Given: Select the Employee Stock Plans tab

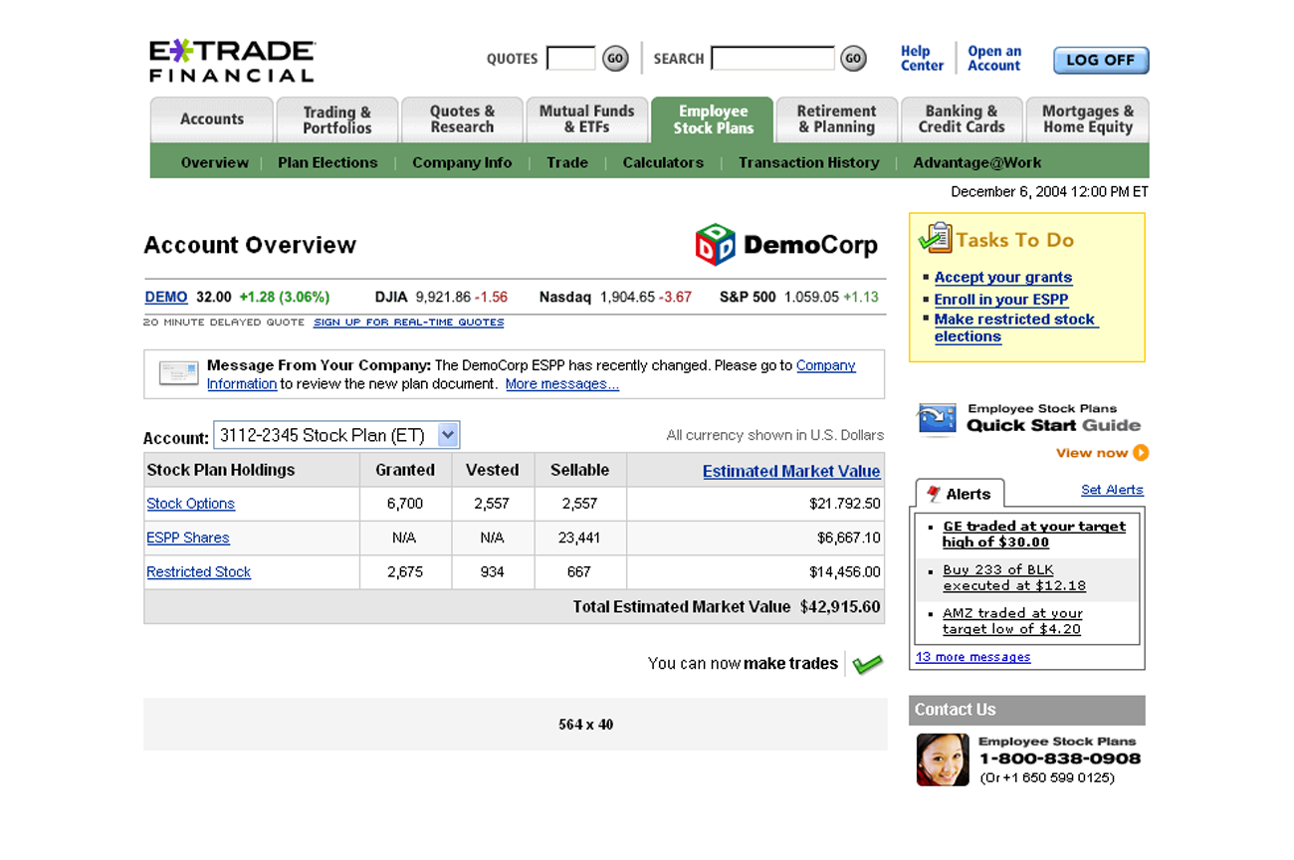Looking at the screenshot, I should coord(713,119).
